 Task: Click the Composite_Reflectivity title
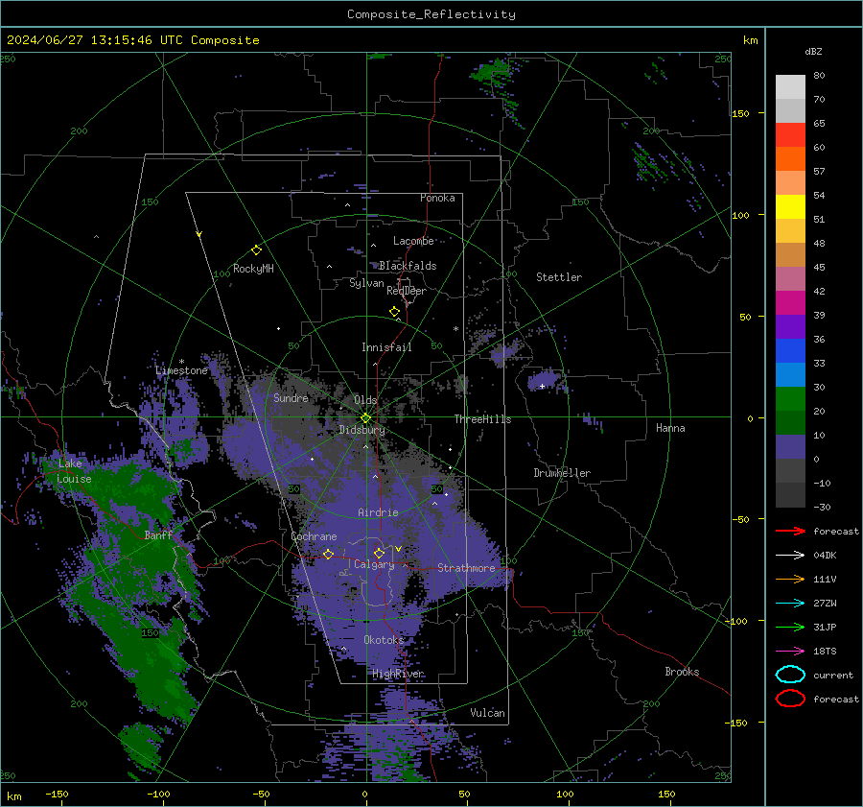(431, 14)
